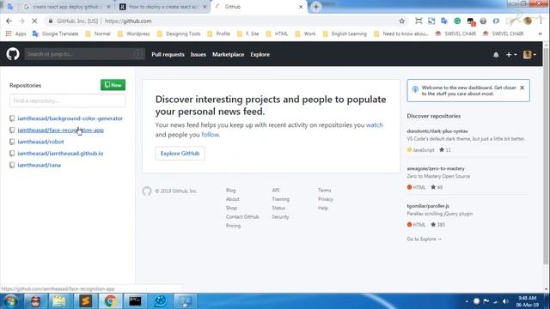
Task: Click the Google Translate extension icon in the toolbar
Action: pos(444,21)
